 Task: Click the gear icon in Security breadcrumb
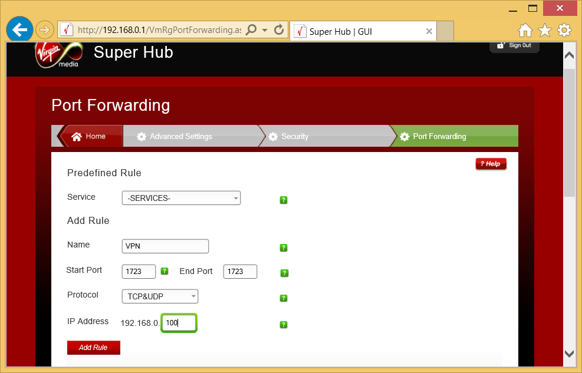pyautogui.click(x=273, y=137)
